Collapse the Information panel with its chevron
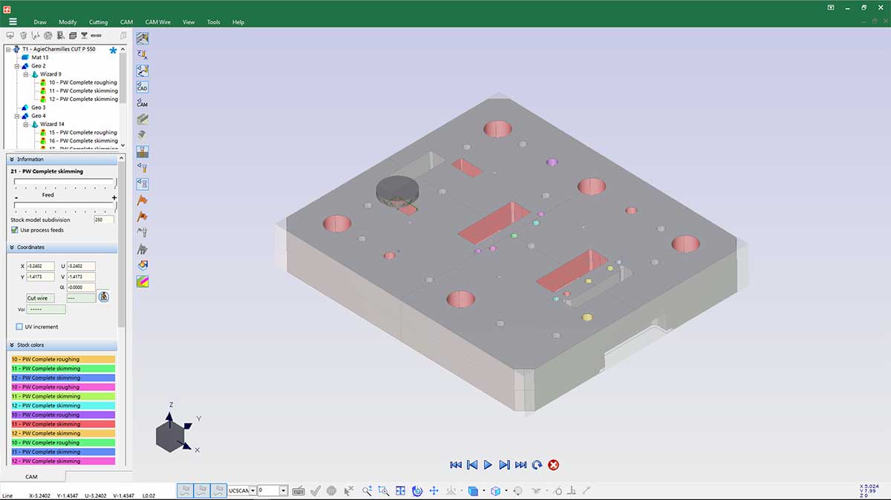 12,159
